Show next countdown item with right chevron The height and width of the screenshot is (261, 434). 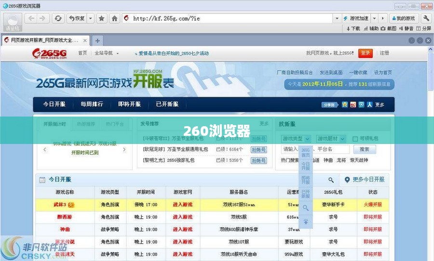point(124,150)
